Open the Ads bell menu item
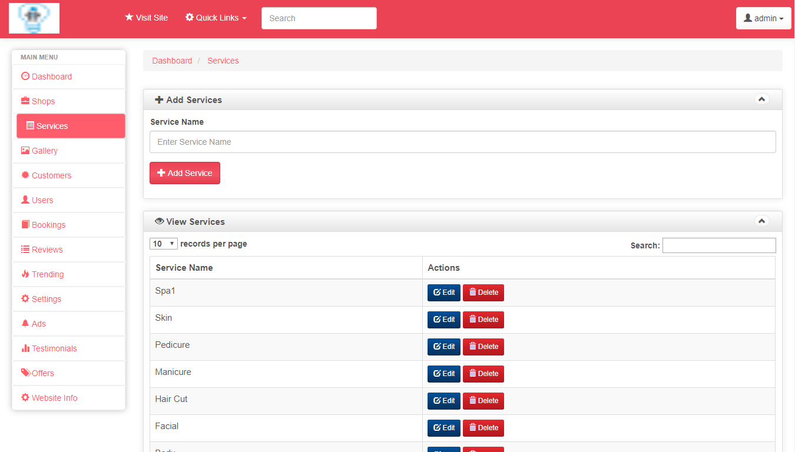This screenshot has width=795, height=452. click(x=38, y=324)
